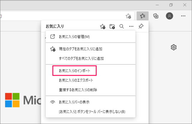Open the browser Settings and more menu
This screenshot has height=124, width=192.
[x=183, y=16]
